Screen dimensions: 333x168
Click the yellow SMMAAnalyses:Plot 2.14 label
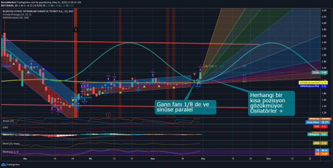(x=313, y=83)
